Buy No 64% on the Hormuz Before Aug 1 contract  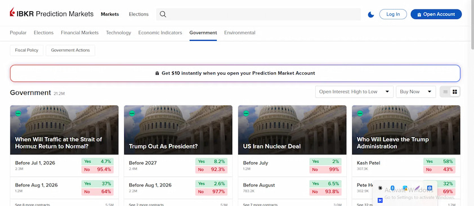97,192
